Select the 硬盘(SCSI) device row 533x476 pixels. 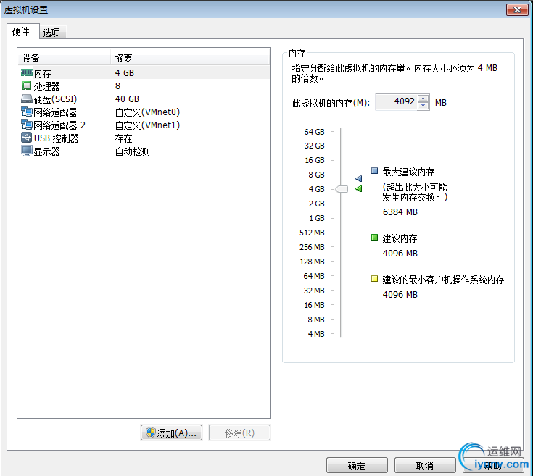(144, 99)
